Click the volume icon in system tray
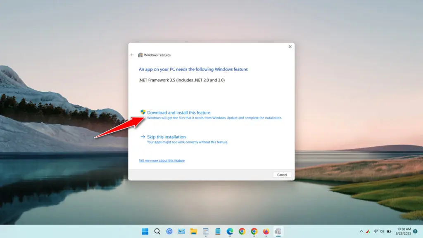The image size is (423, 238). click(x=382, y=231)
